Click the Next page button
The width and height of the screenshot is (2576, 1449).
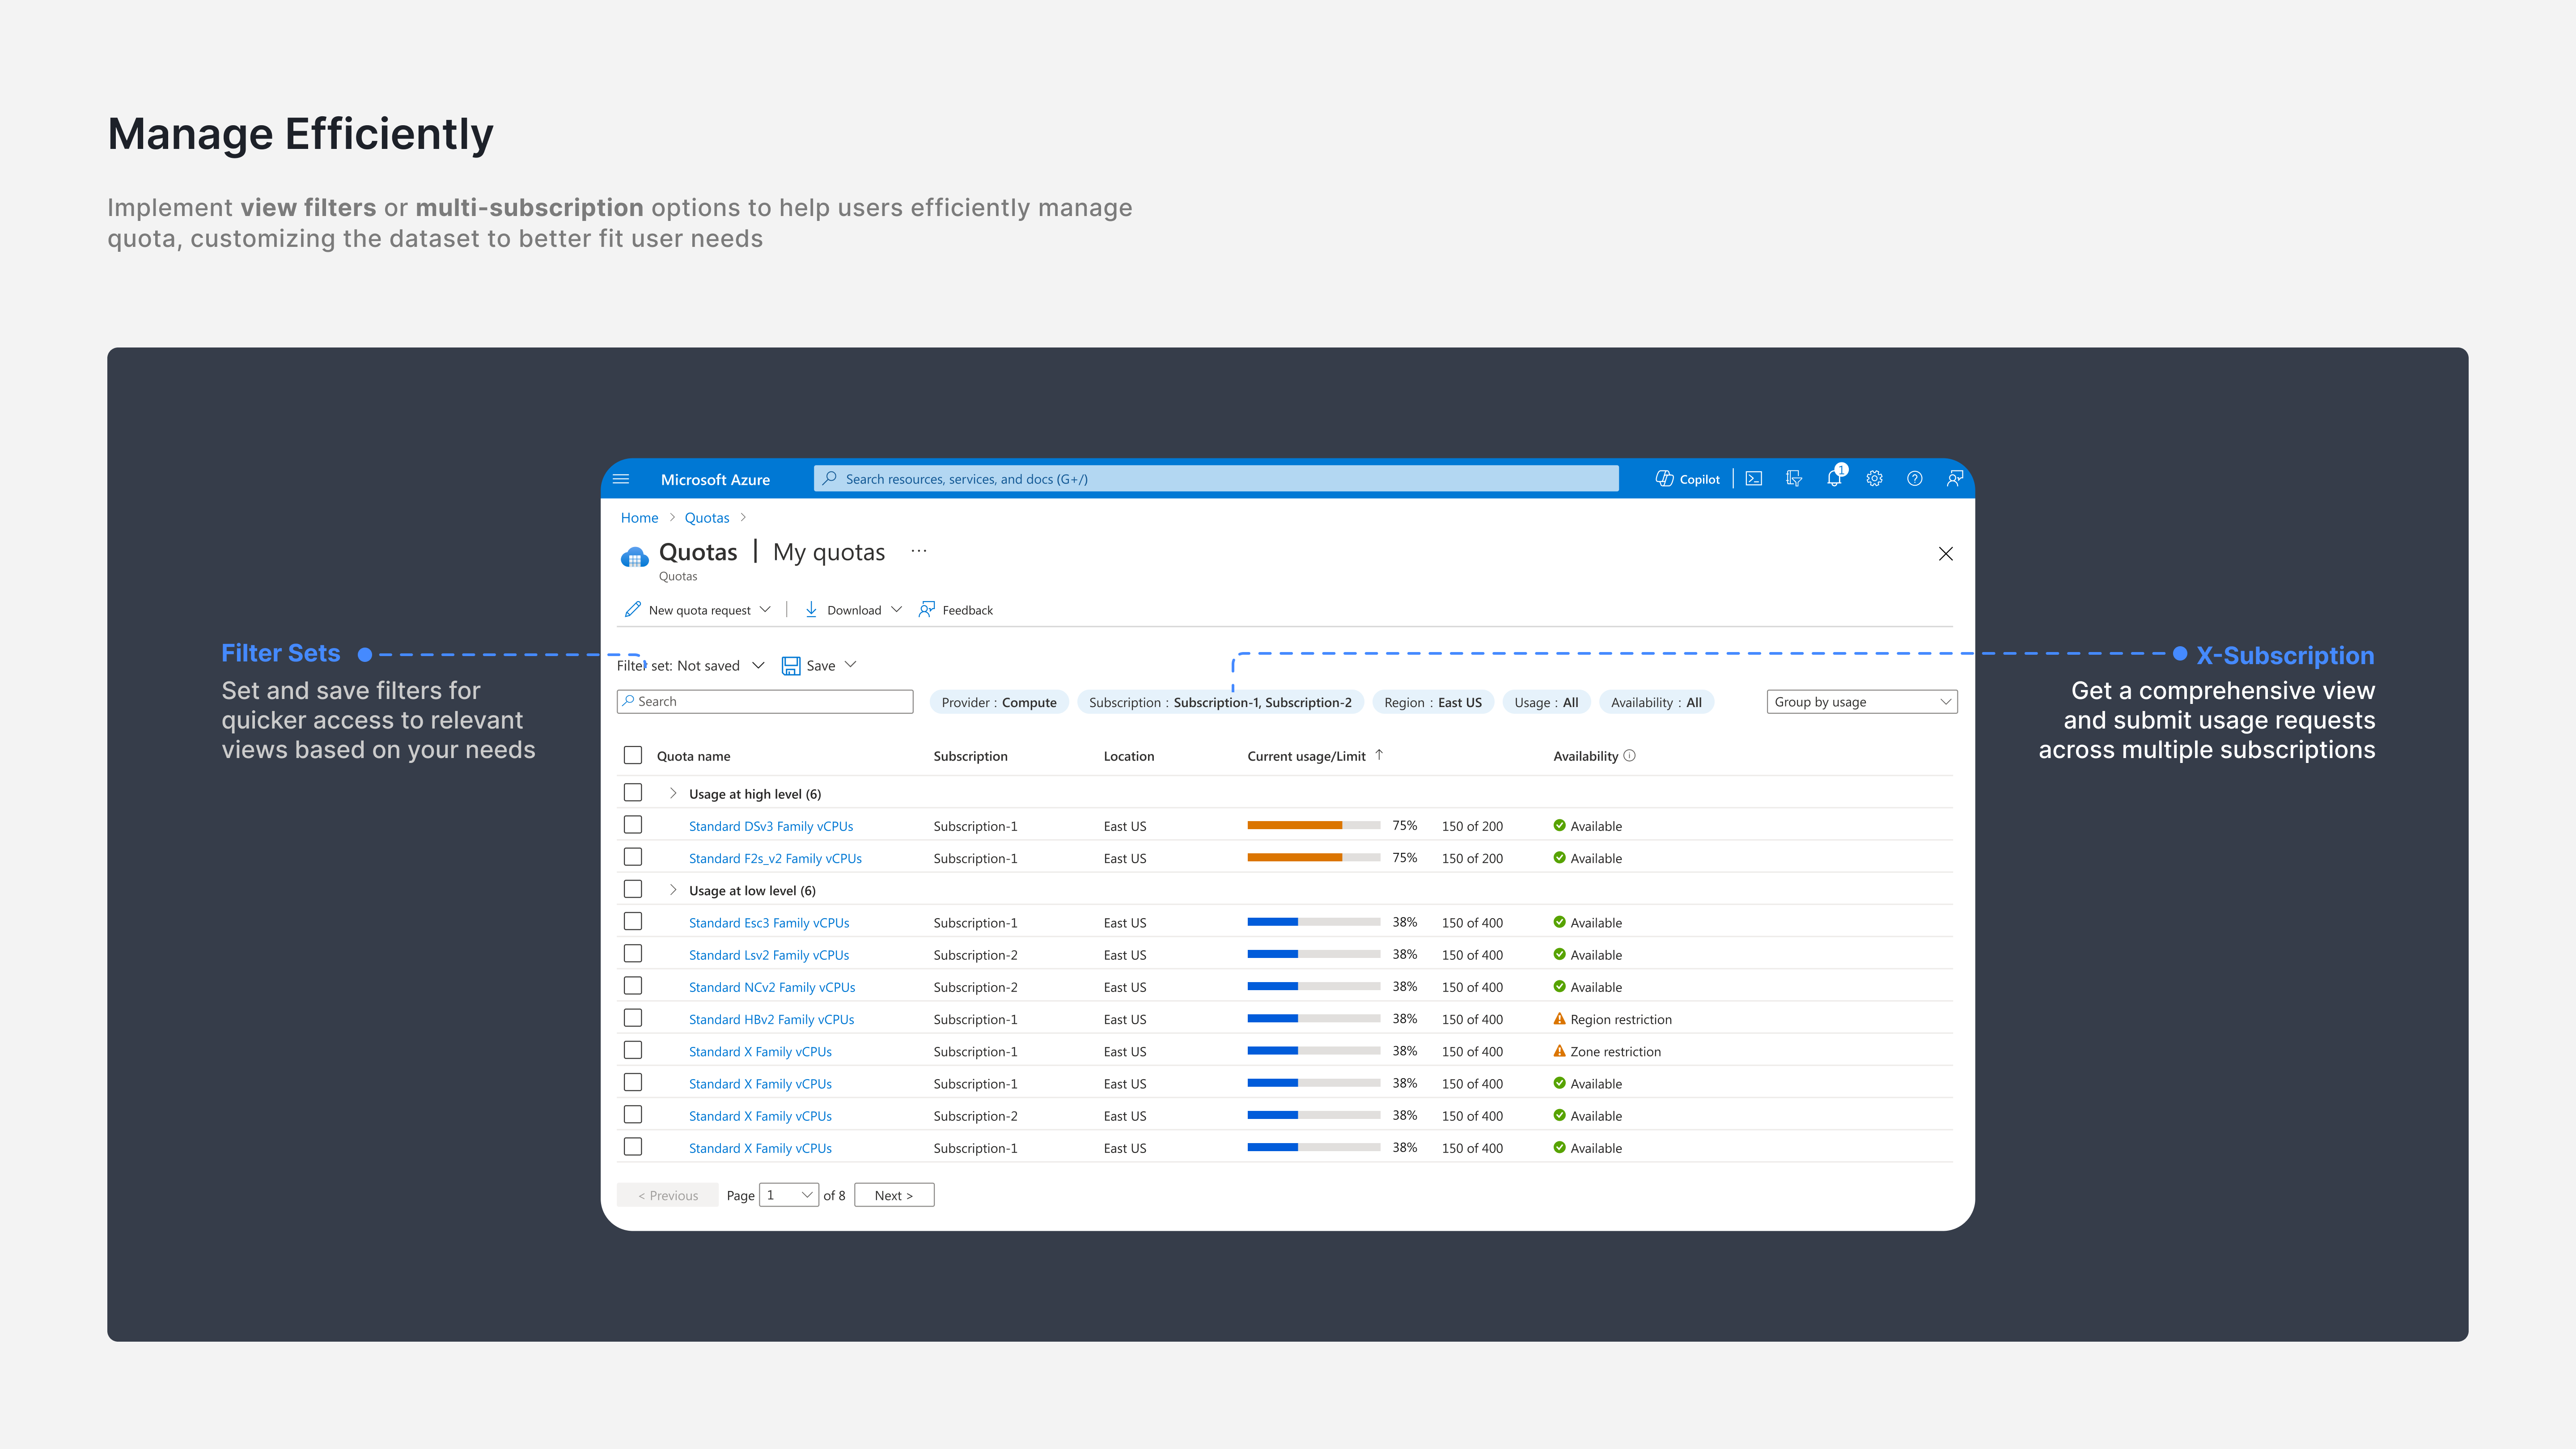[x=894, y=1195]
